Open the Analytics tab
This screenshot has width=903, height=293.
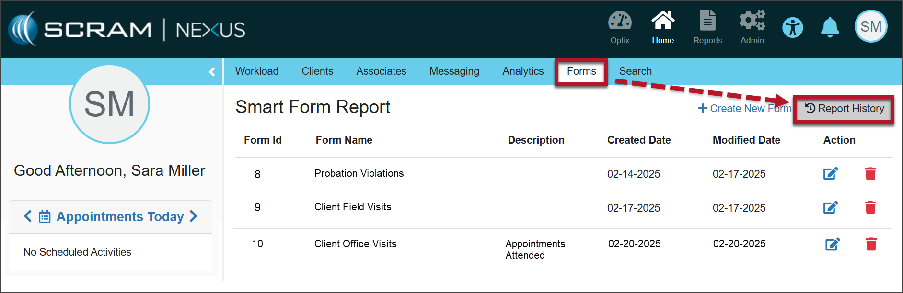click(523, 71)
